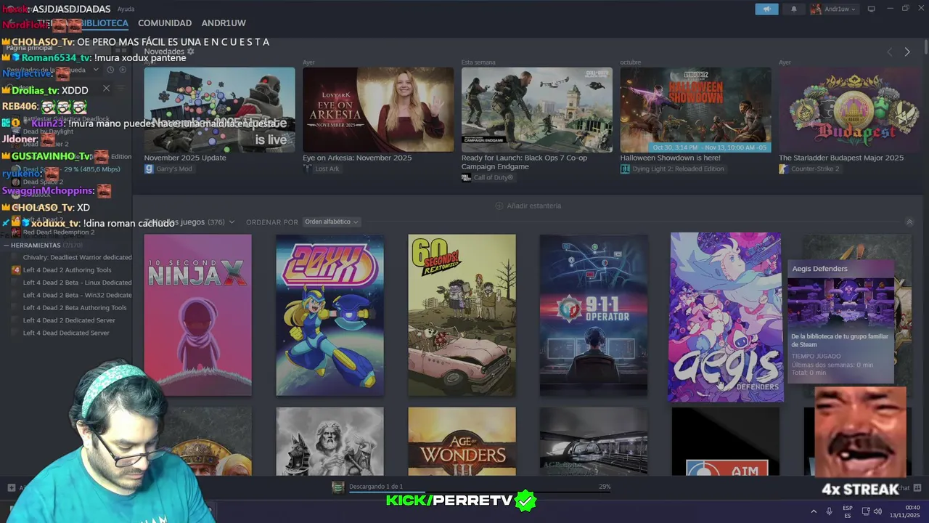Show hidden tray icons chevron

[x=813, y=511]
